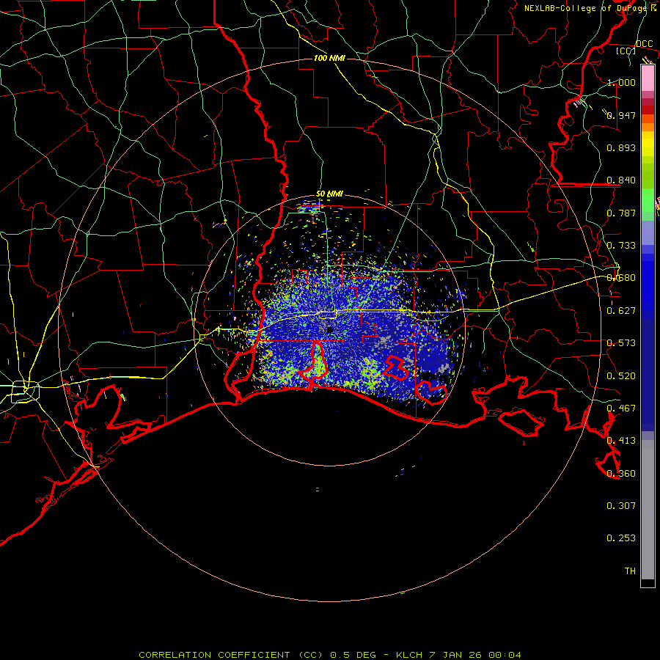The image size is (660, 660).
Task: Click the [CC] product label above color bar
Action: pyautogui.click(x=626, y=51)
